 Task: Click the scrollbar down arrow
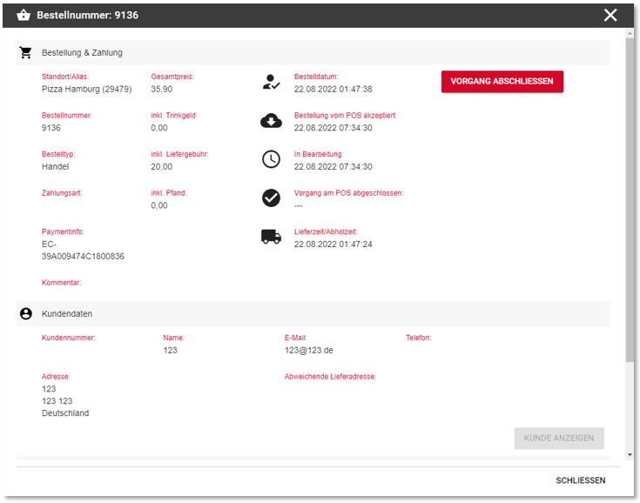point(630,454)
